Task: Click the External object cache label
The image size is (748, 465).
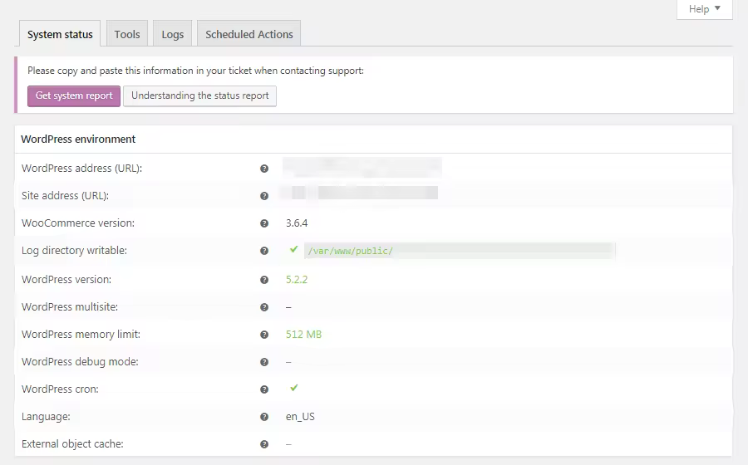Action: point(72,444)
